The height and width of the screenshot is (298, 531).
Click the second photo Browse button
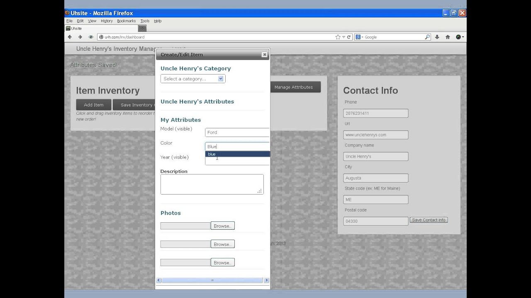222,244
